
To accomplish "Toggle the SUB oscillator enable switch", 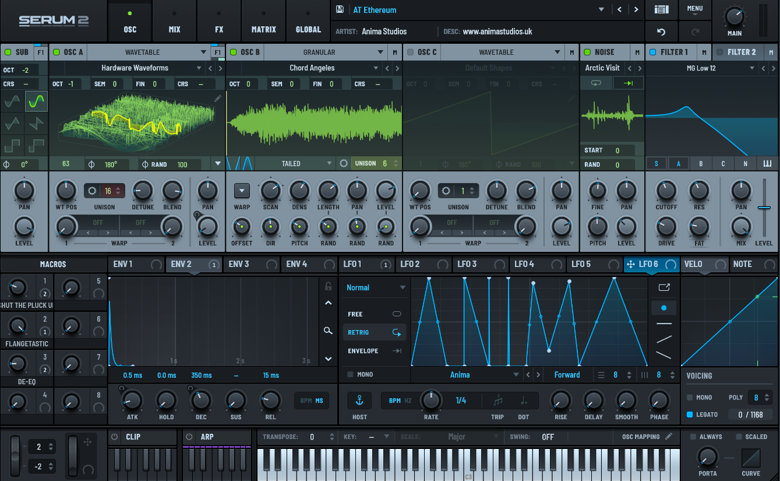I will pyautogui.click(x=8, y=52).
